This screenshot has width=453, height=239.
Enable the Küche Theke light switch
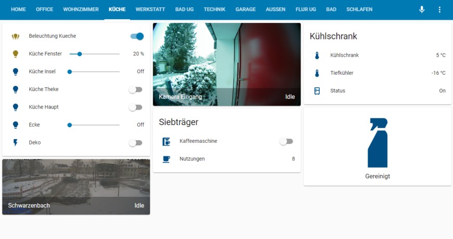coord(135,89)
